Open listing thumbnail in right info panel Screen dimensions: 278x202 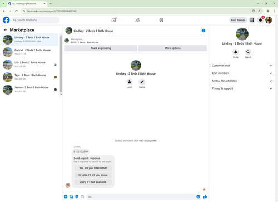pyautogui.click(x=242, y=34)
